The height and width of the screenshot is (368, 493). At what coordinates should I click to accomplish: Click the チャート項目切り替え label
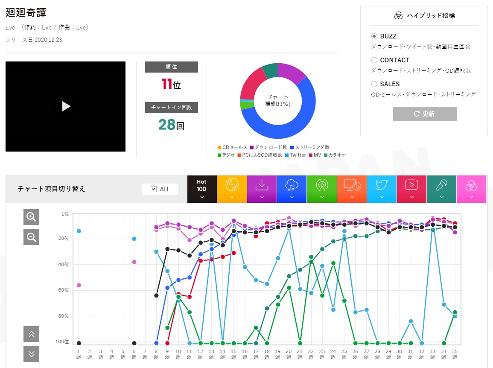click(51, 189)
